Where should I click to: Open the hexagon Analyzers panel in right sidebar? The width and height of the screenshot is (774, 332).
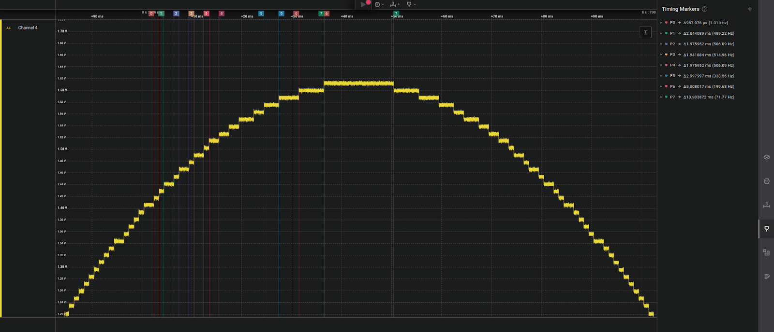click(766, 181)
